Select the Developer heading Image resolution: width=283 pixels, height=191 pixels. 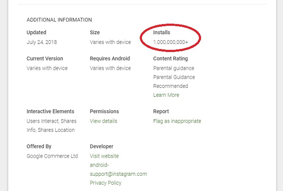[x=102, y=147]
